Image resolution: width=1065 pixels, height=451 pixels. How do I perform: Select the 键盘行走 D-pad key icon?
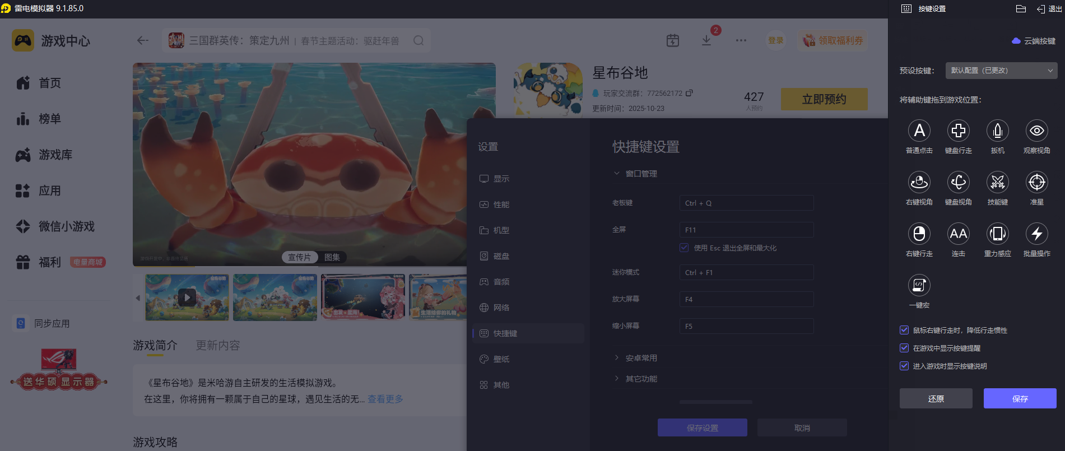959,131
